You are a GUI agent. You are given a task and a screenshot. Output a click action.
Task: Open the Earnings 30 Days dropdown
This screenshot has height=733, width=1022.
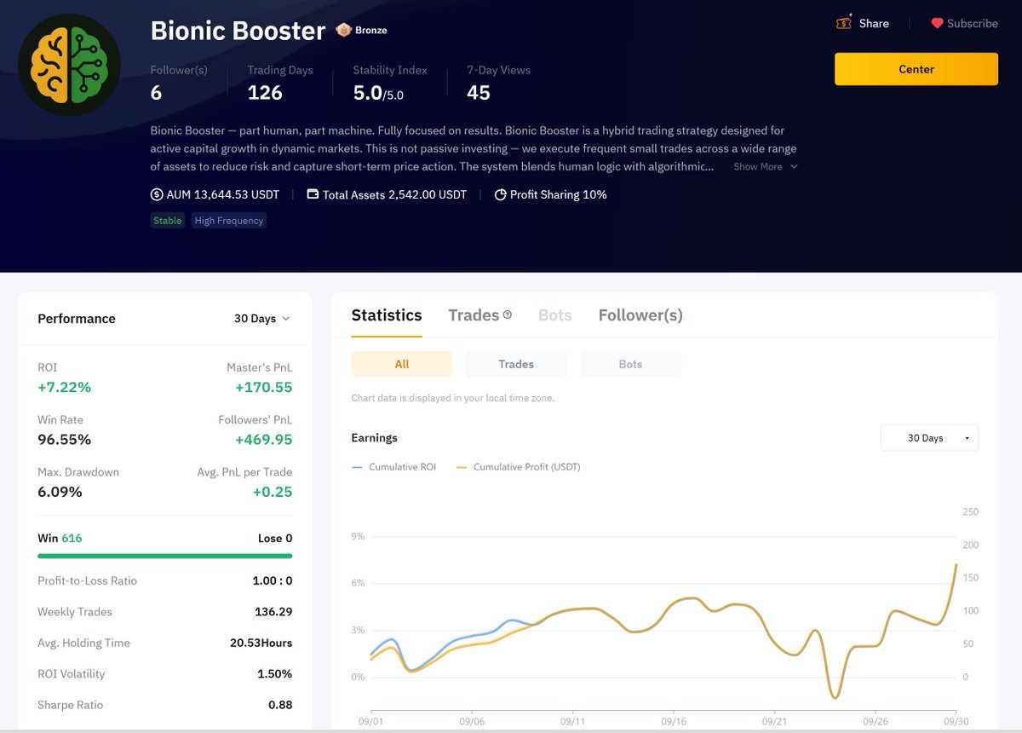pyautogui.click(x=928, y=436)
